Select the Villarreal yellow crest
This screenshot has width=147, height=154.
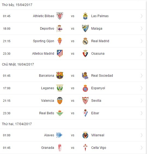[85, 135]
